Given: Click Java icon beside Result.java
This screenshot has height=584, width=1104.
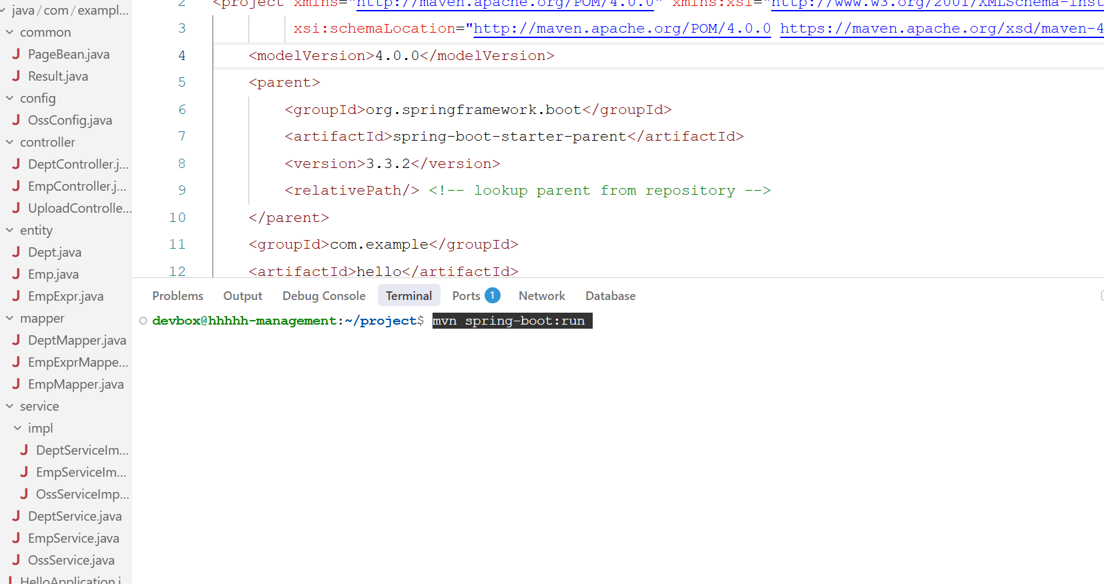Looking at the screenshot, I should (16, 76).
